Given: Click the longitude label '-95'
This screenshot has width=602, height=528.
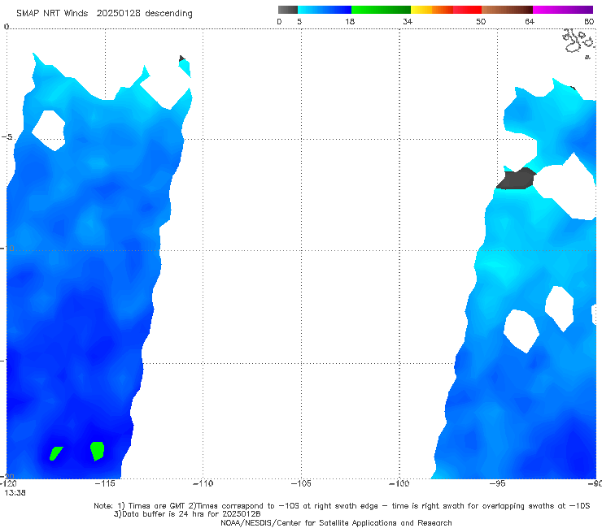Looking at the screenshot, I should [x=497, y=483].
